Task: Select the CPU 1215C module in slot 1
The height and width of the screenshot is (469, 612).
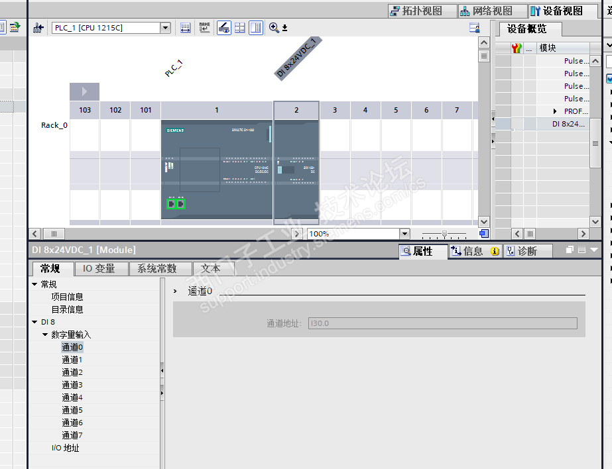Action: [217, 170]
